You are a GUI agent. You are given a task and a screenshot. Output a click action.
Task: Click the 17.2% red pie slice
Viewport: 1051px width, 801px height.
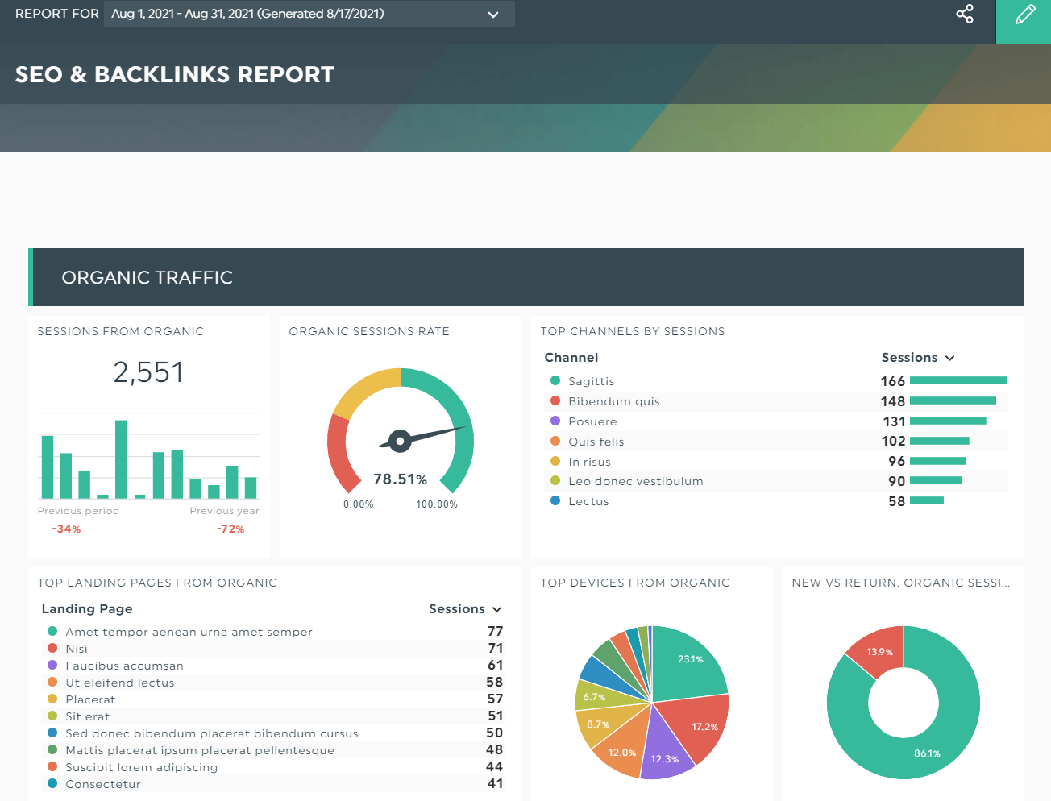(698, 728)
